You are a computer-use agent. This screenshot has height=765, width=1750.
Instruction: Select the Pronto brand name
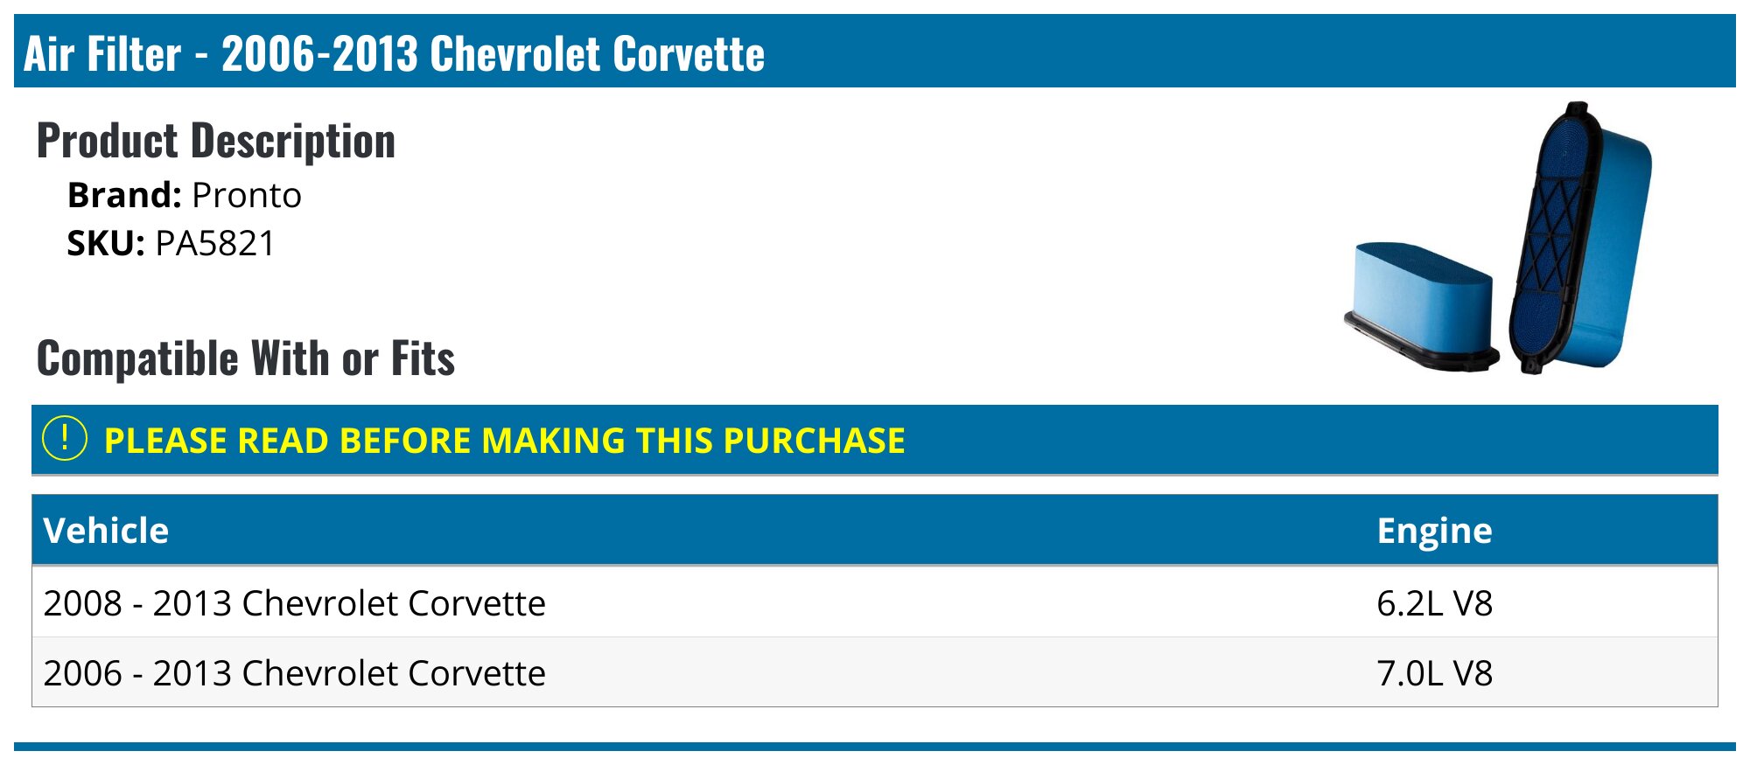tap(247, 195)
